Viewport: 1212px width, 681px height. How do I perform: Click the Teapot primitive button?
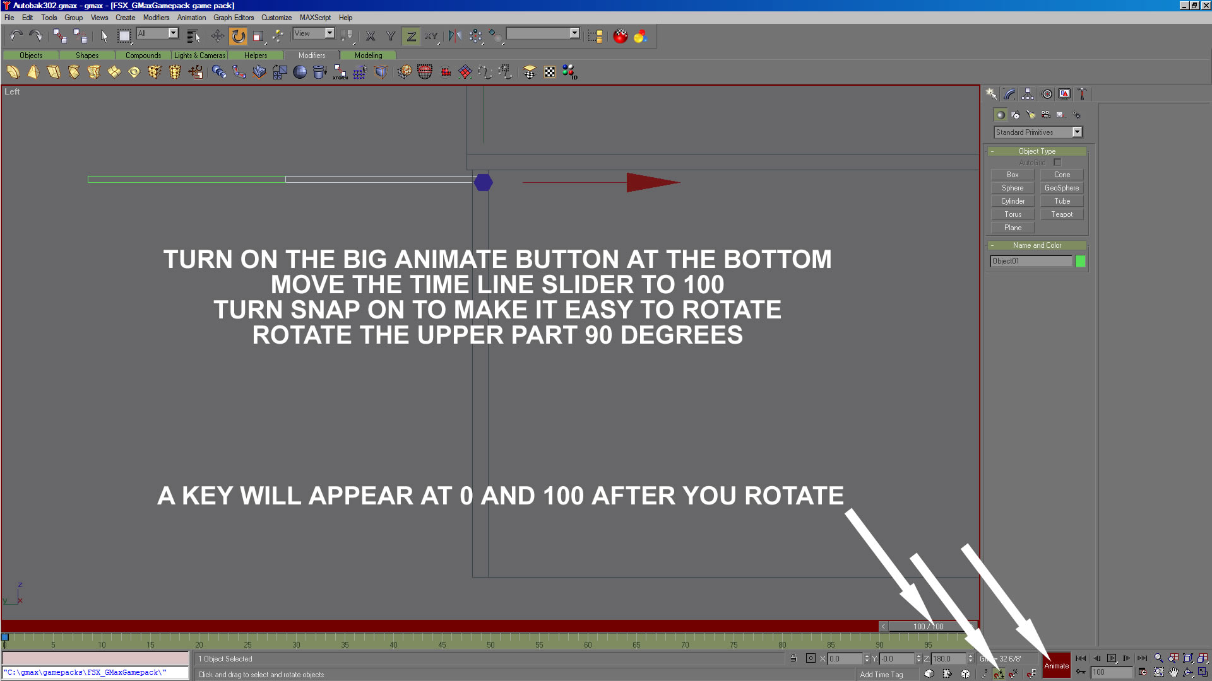1061,214
